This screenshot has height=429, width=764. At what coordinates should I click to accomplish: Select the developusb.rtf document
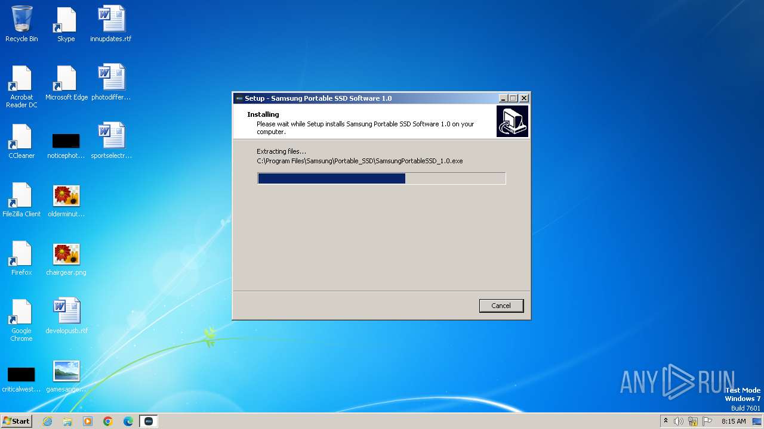66,316
